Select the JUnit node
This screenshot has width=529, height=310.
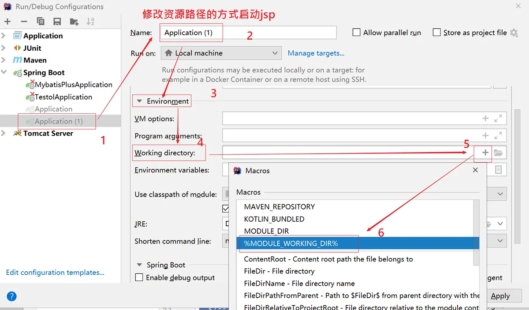[27, 48]
